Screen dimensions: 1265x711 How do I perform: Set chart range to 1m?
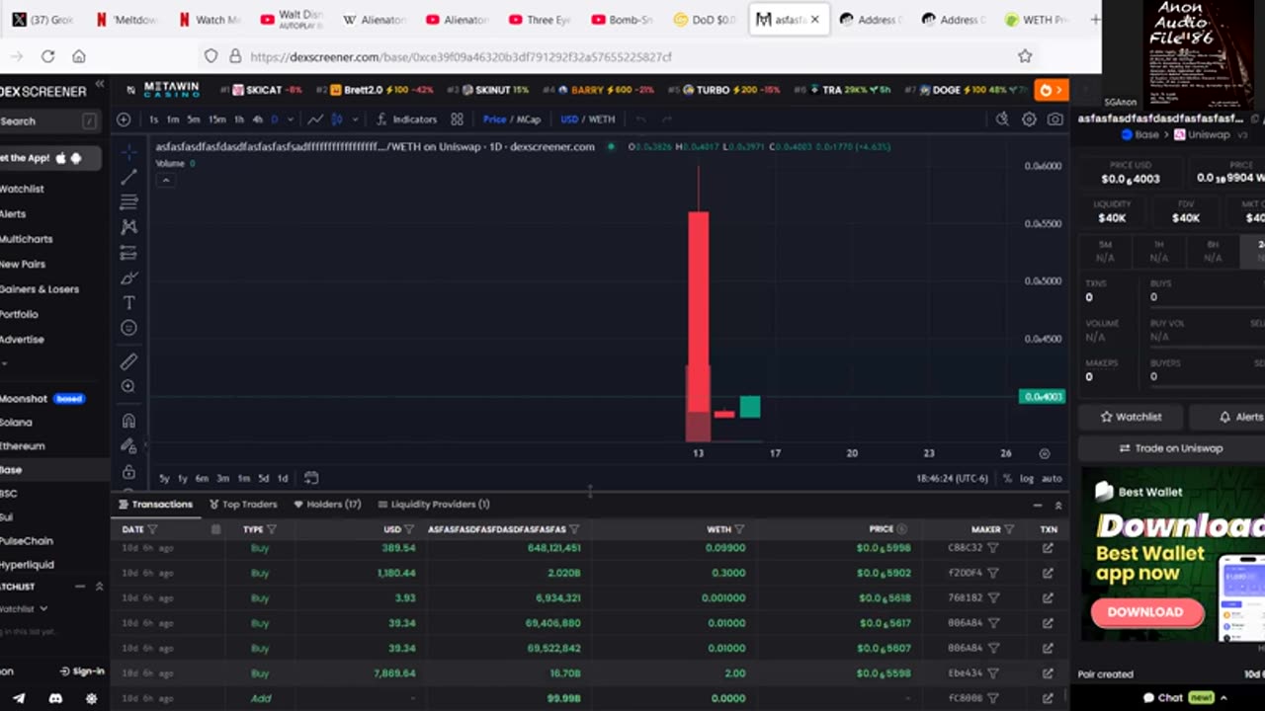pyautogui.click(x=243, y=478)
